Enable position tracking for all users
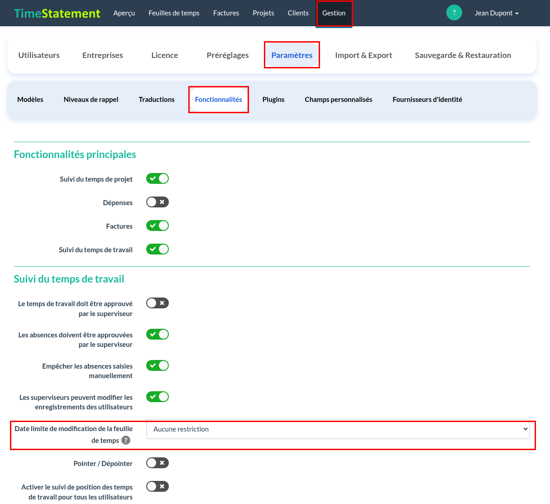Screen dimensions: 550x504 coord(158,486)
